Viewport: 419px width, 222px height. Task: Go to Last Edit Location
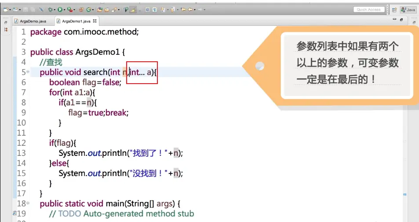pos(183,10)
